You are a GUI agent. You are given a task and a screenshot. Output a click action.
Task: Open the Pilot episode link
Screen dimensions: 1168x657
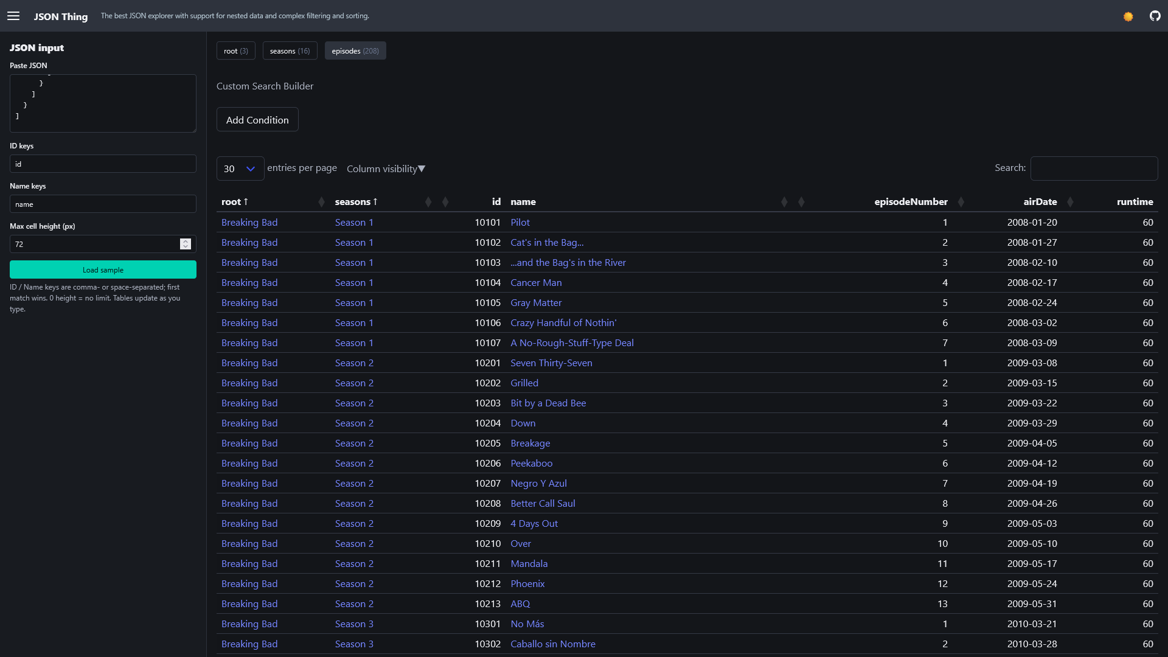pyautogui.click(x=520, y=223)
